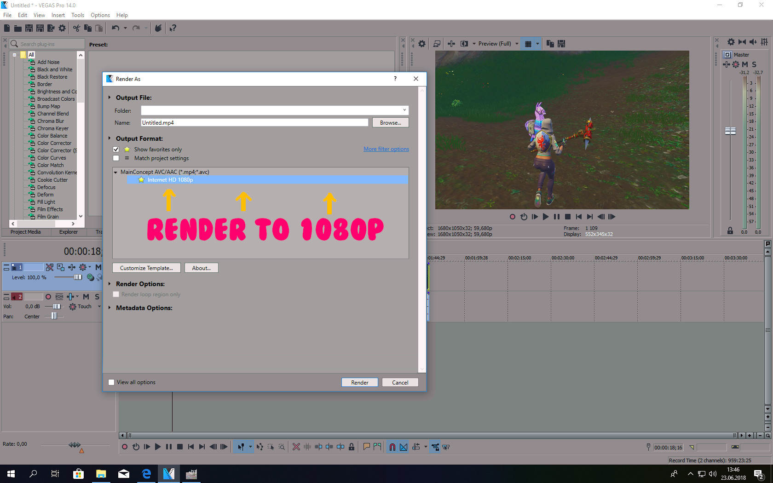Screen dimensions: 773x483
Task: Expand the Metadata Options section
Action: point(110,308)
